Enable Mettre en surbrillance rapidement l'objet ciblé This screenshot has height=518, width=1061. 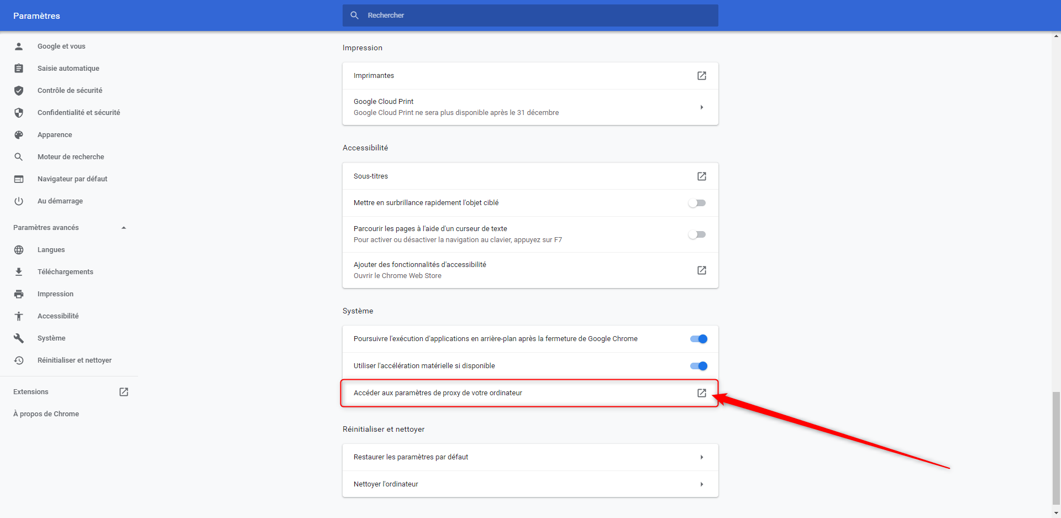pos(697,203)
